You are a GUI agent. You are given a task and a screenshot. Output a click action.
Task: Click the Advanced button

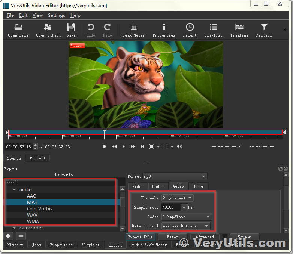[x=205, y=237]
